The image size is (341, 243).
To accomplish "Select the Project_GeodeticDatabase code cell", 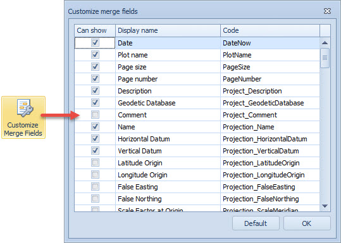I will [x=270, y=103].
